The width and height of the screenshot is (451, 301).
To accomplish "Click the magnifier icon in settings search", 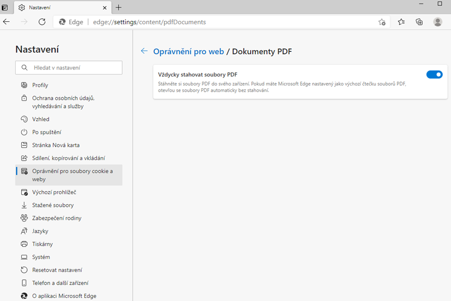I will coord(24,67).
